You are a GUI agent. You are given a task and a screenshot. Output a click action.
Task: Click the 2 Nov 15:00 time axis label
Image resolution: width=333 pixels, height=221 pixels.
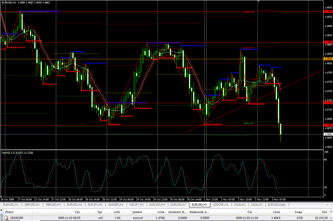point(245,200)
